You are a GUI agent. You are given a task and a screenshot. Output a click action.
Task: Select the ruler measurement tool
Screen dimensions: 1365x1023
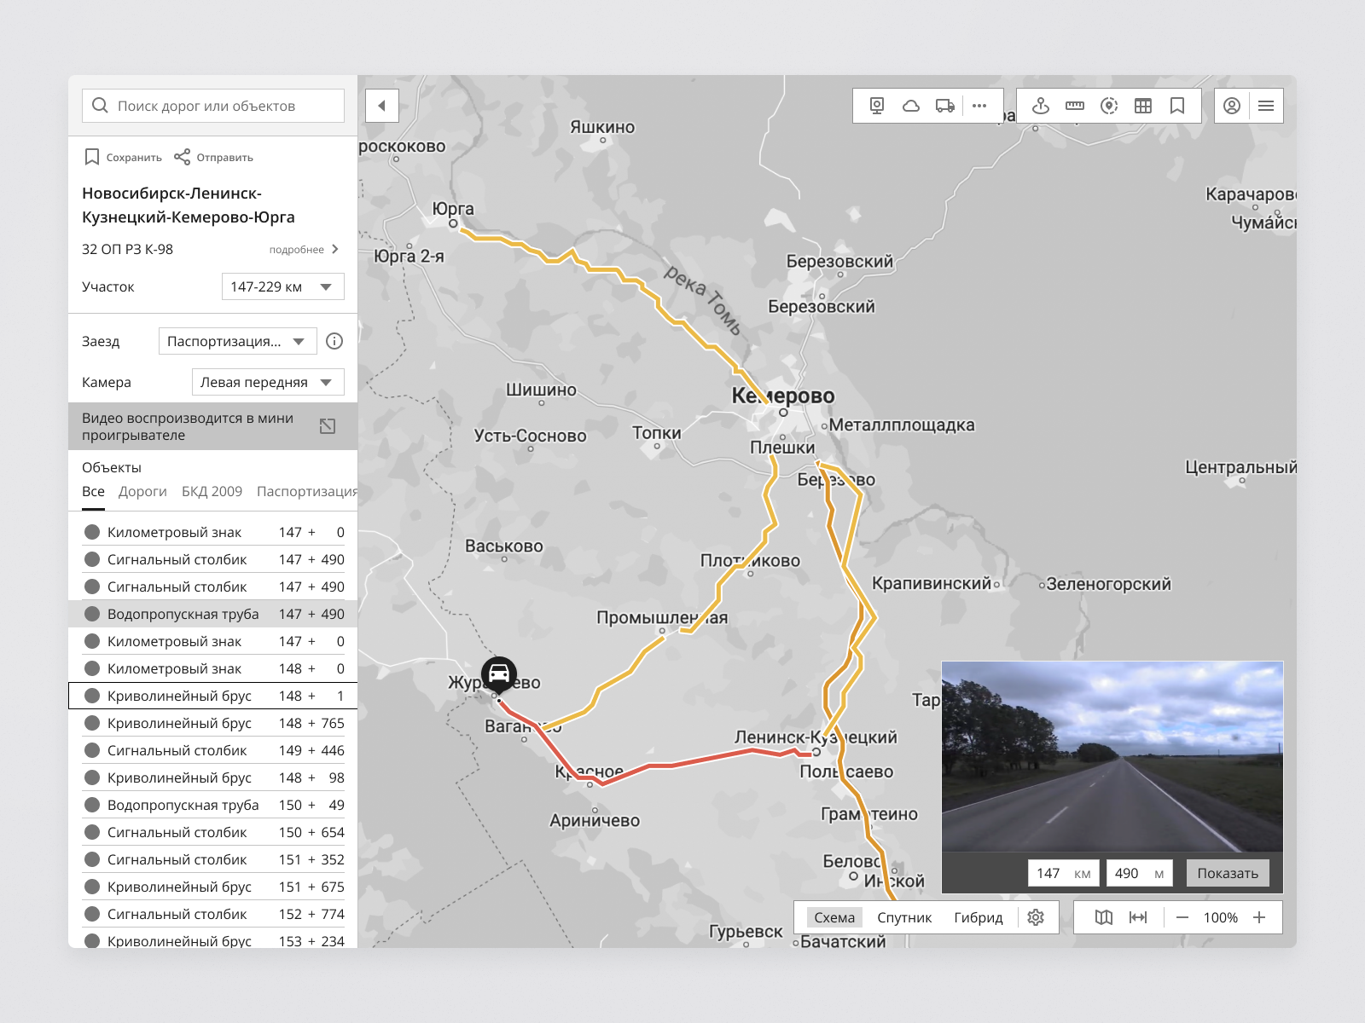(1075, 106)
